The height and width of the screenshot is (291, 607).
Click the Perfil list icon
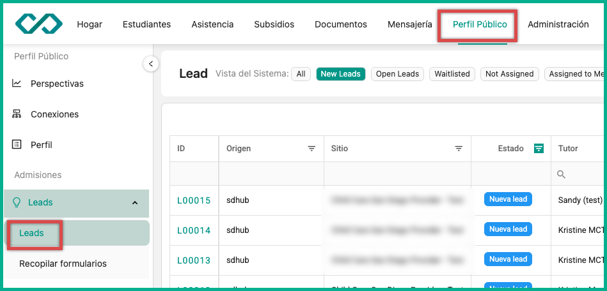pos(17,144)
